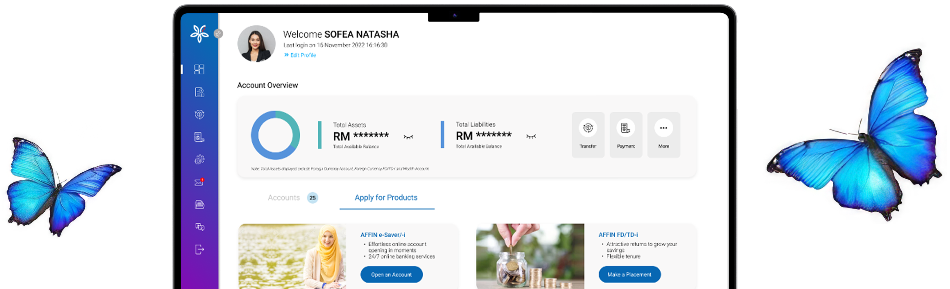Screen dimensions: 950x289
Task: Open the account statement sidebar icon
Action: click(x=199, y=92)
